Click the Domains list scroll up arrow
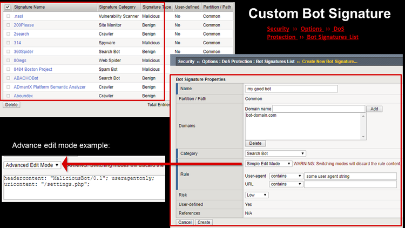This screenshot has height=228, width=405. coord(363,116)
